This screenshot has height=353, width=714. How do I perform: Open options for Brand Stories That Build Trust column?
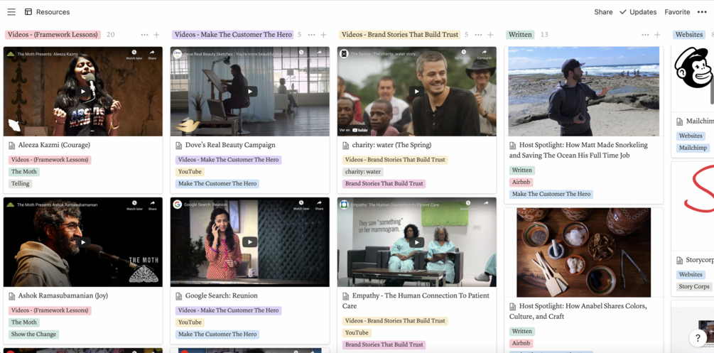[x=479, y=35]
